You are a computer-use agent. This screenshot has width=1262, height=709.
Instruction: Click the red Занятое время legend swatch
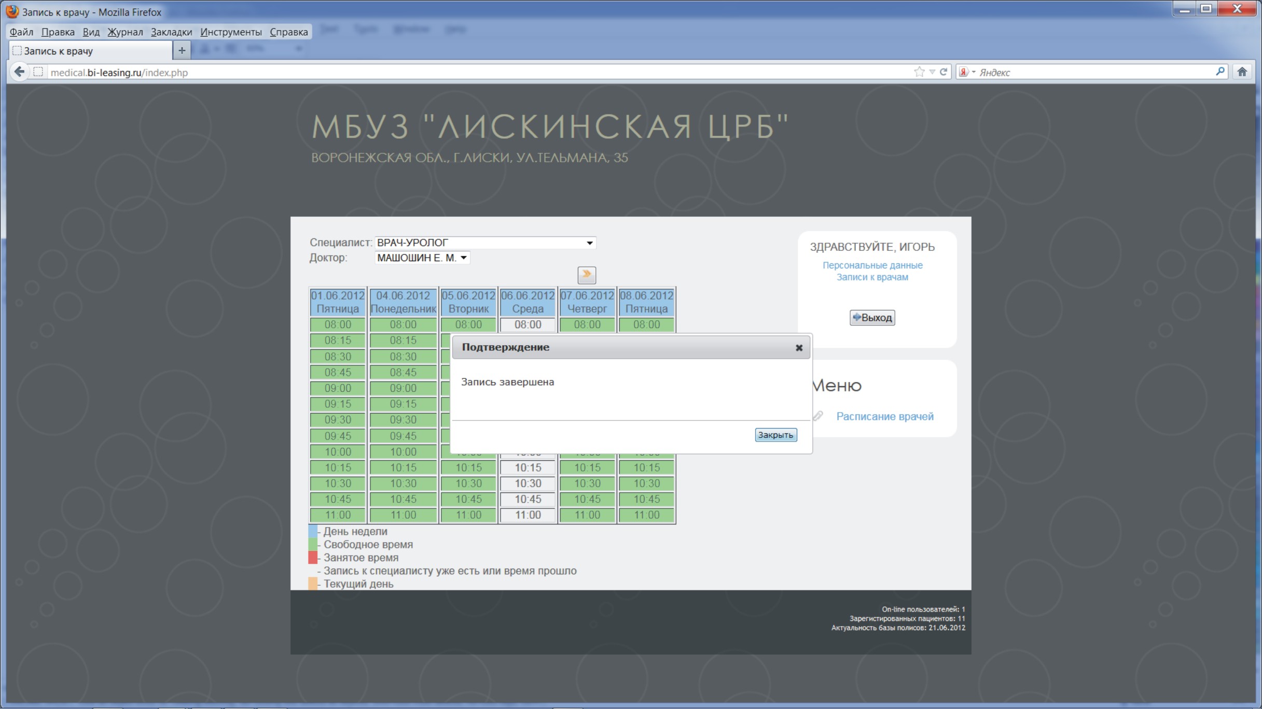(313, 557)
